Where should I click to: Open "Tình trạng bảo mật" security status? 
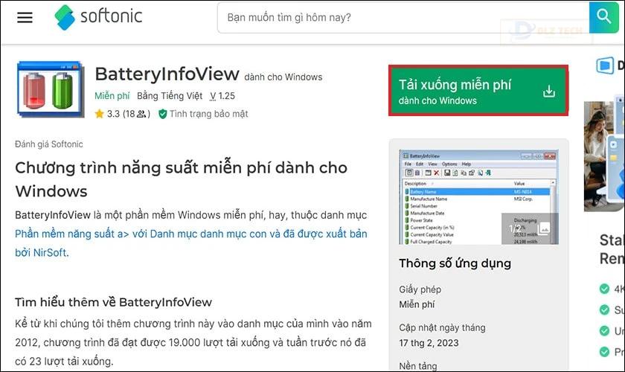click(x=209, y=114)
